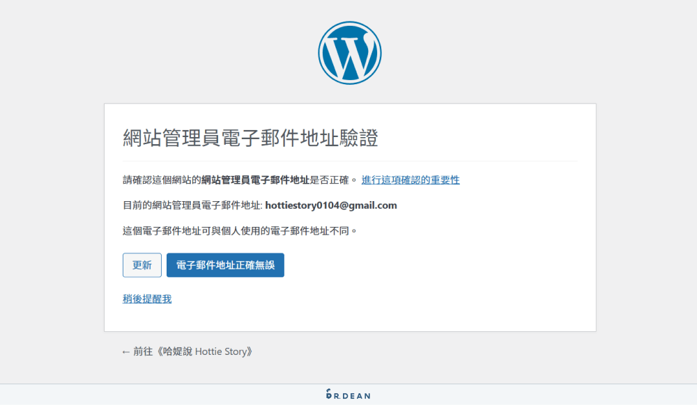This screenshot has height=405, width=697.
Task: Open the 進行這項確認的重要性 link
Action: click(x=409, y=180)
